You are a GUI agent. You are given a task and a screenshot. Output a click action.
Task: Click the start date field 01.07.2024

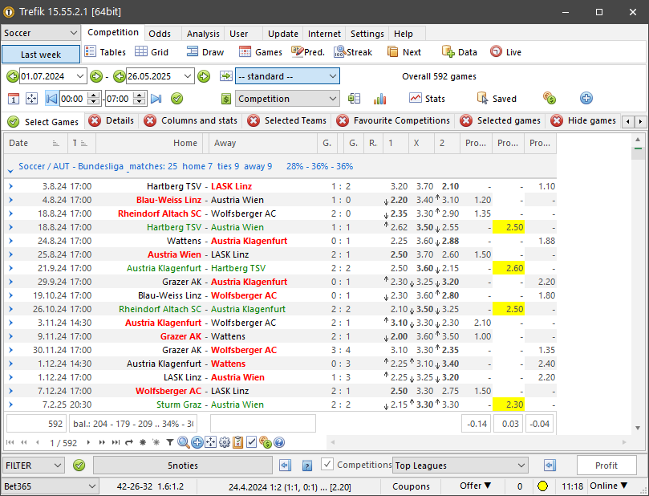52,76
